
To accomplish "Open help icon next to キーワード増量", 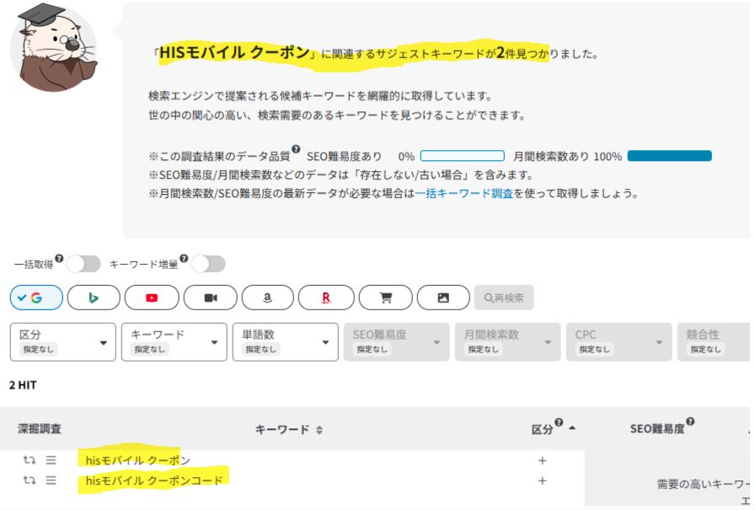I will [x=184, y=259].
